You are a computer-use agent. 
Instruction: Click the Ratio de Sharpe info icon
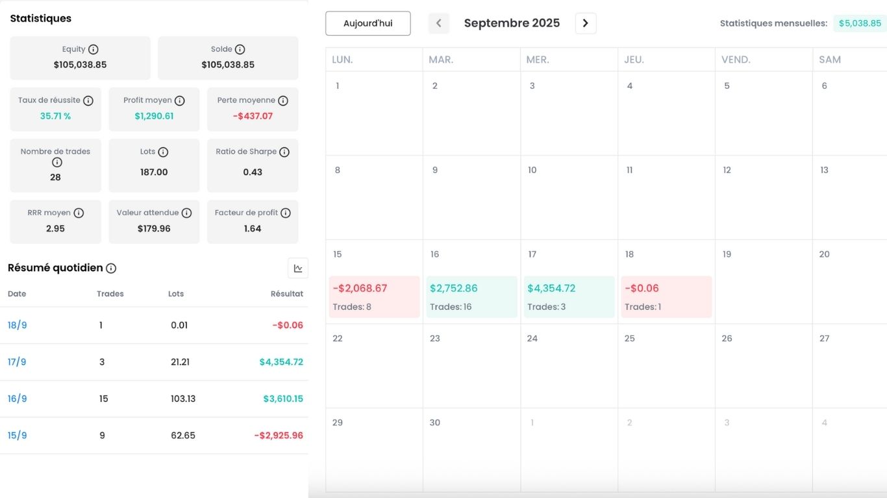tap(284, 152)
